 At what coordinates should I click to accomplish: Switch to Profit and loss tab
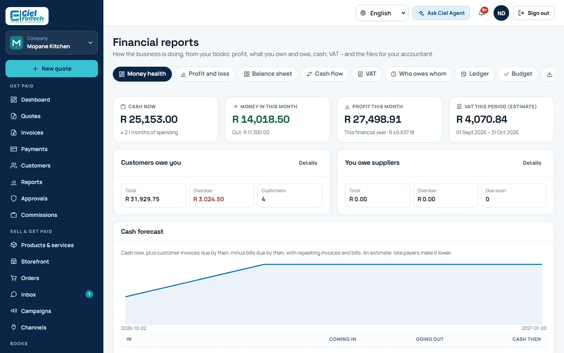(x=204, y=74)
